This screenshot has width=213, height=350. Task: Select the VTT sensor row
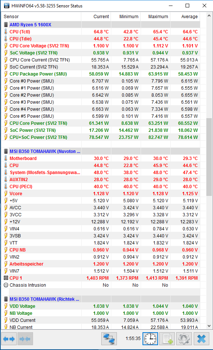[x=101, y=243]
